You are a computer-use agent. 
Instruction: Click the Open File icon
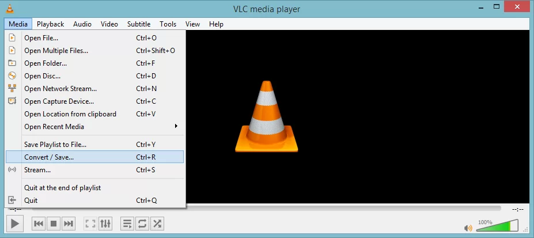click(12, 38)
